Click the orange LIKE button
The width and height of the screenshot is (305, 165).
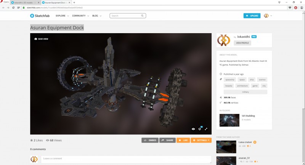tap(183, 140)
